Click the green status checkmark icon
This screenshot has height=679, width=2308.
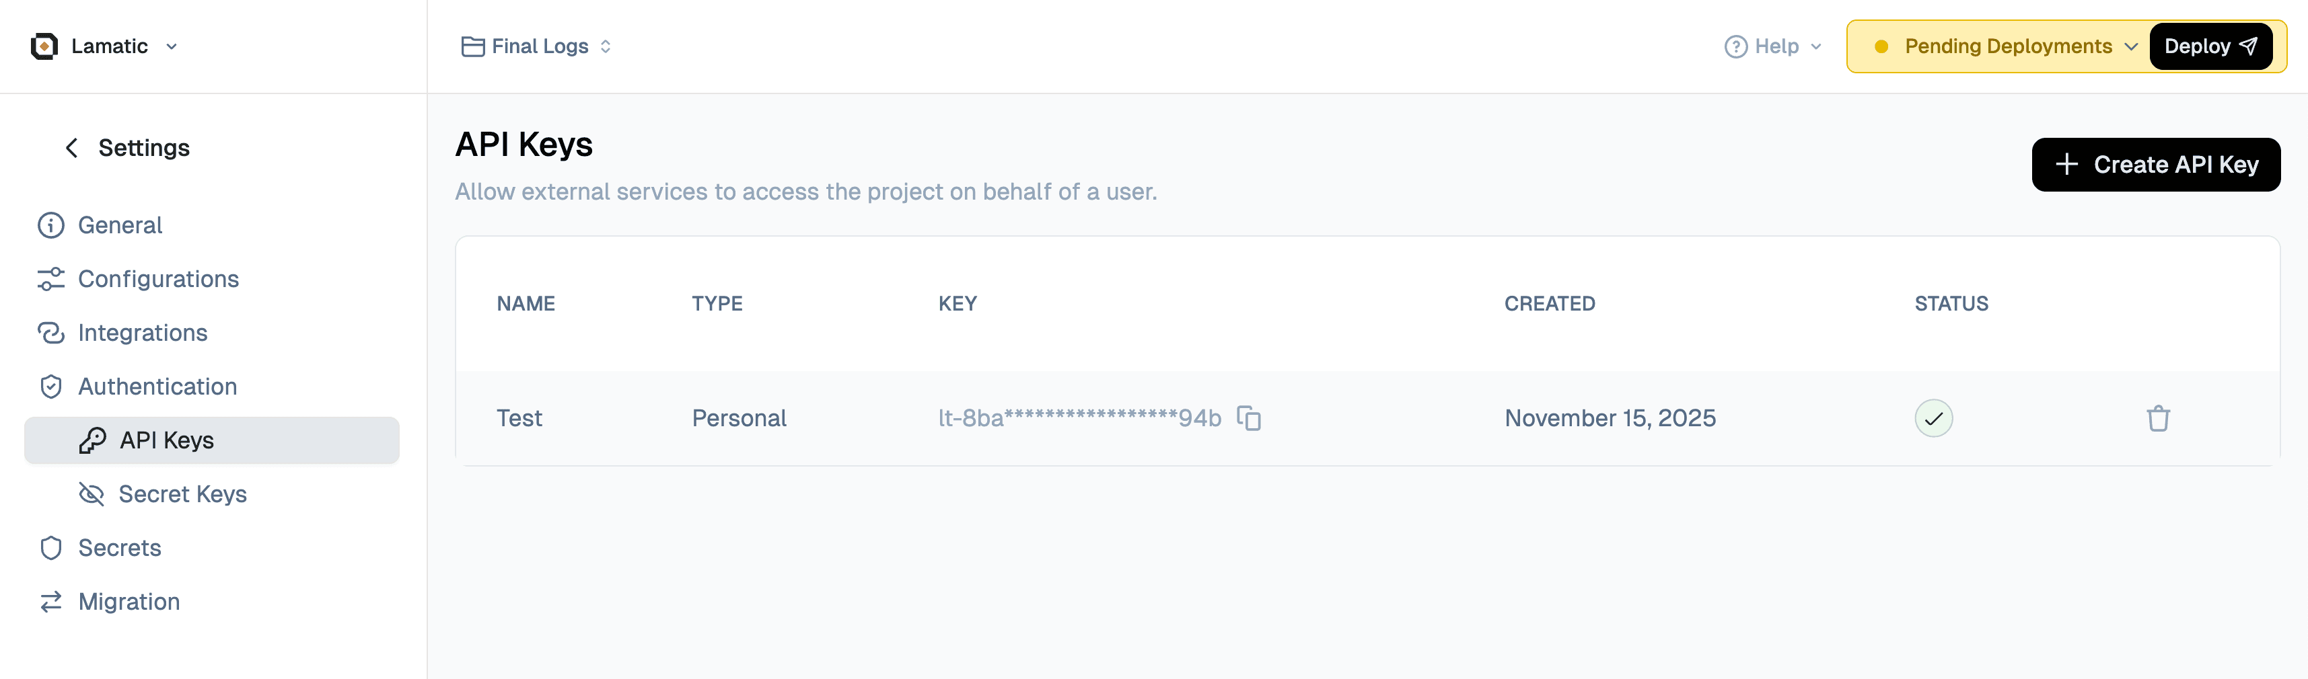pyautogui.click(x=1933, y=417)
